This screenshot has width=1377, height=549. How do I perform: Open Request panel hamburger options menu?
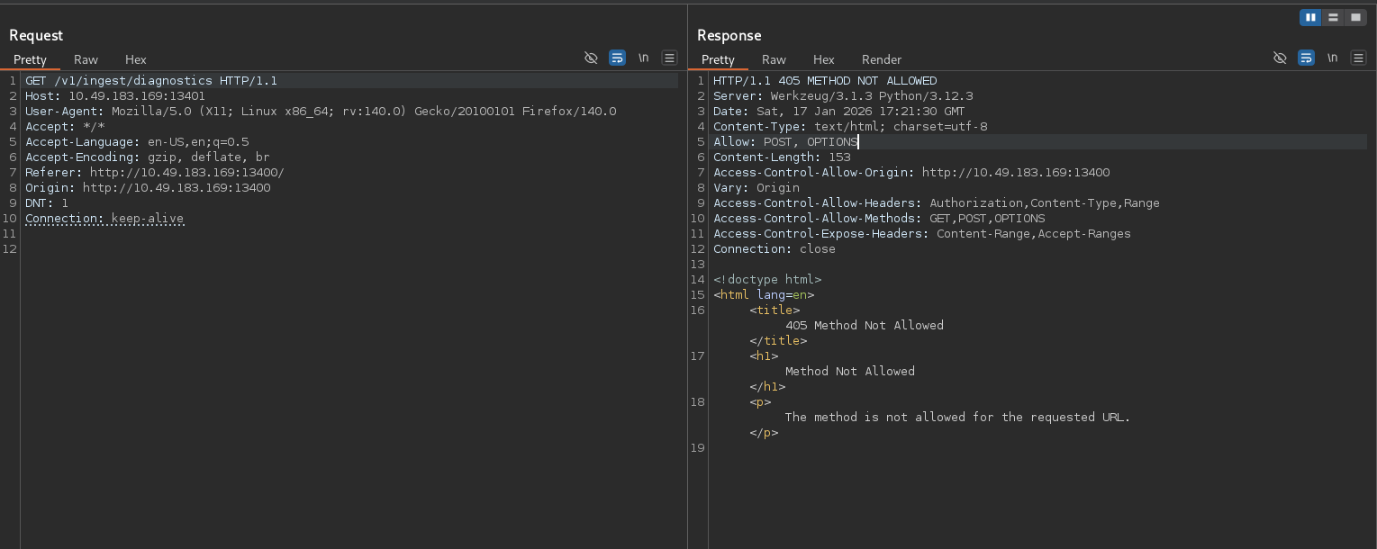[669, 58]
